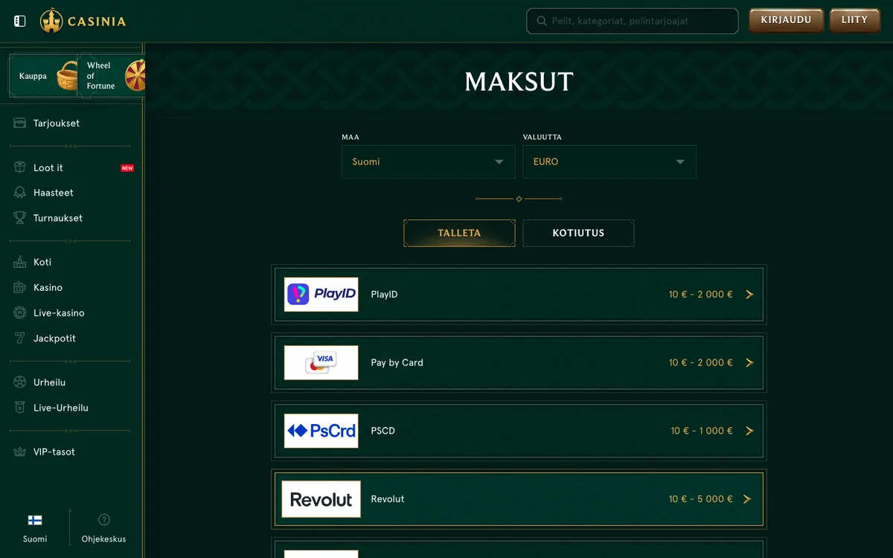Click the arrow of the Suomi dropdown
This screenshot has height=558, width=893.
click(x=499, y=162)
